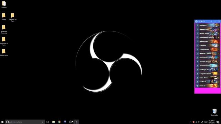Close the Player deck tracker window

(x=219, y=21)
